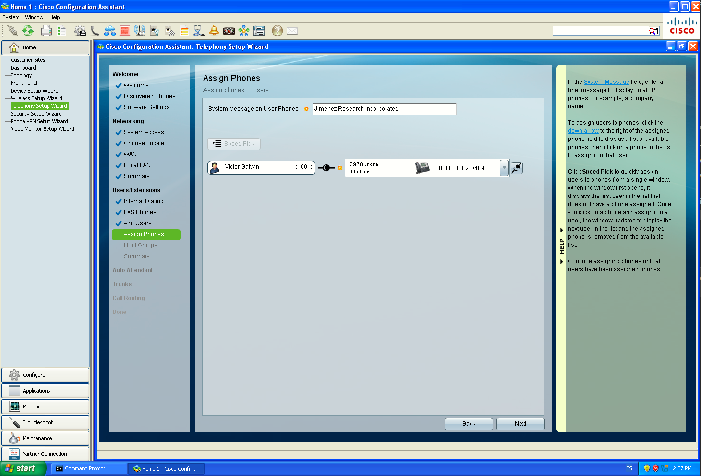The height and width of the screenshot is (476, 701).
Task: Click the Cisco logo
Action: [682, 26]
